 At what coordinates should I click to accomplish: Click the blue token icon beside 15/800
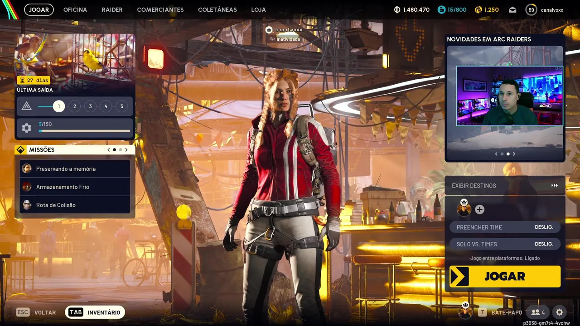click(441, 10)
